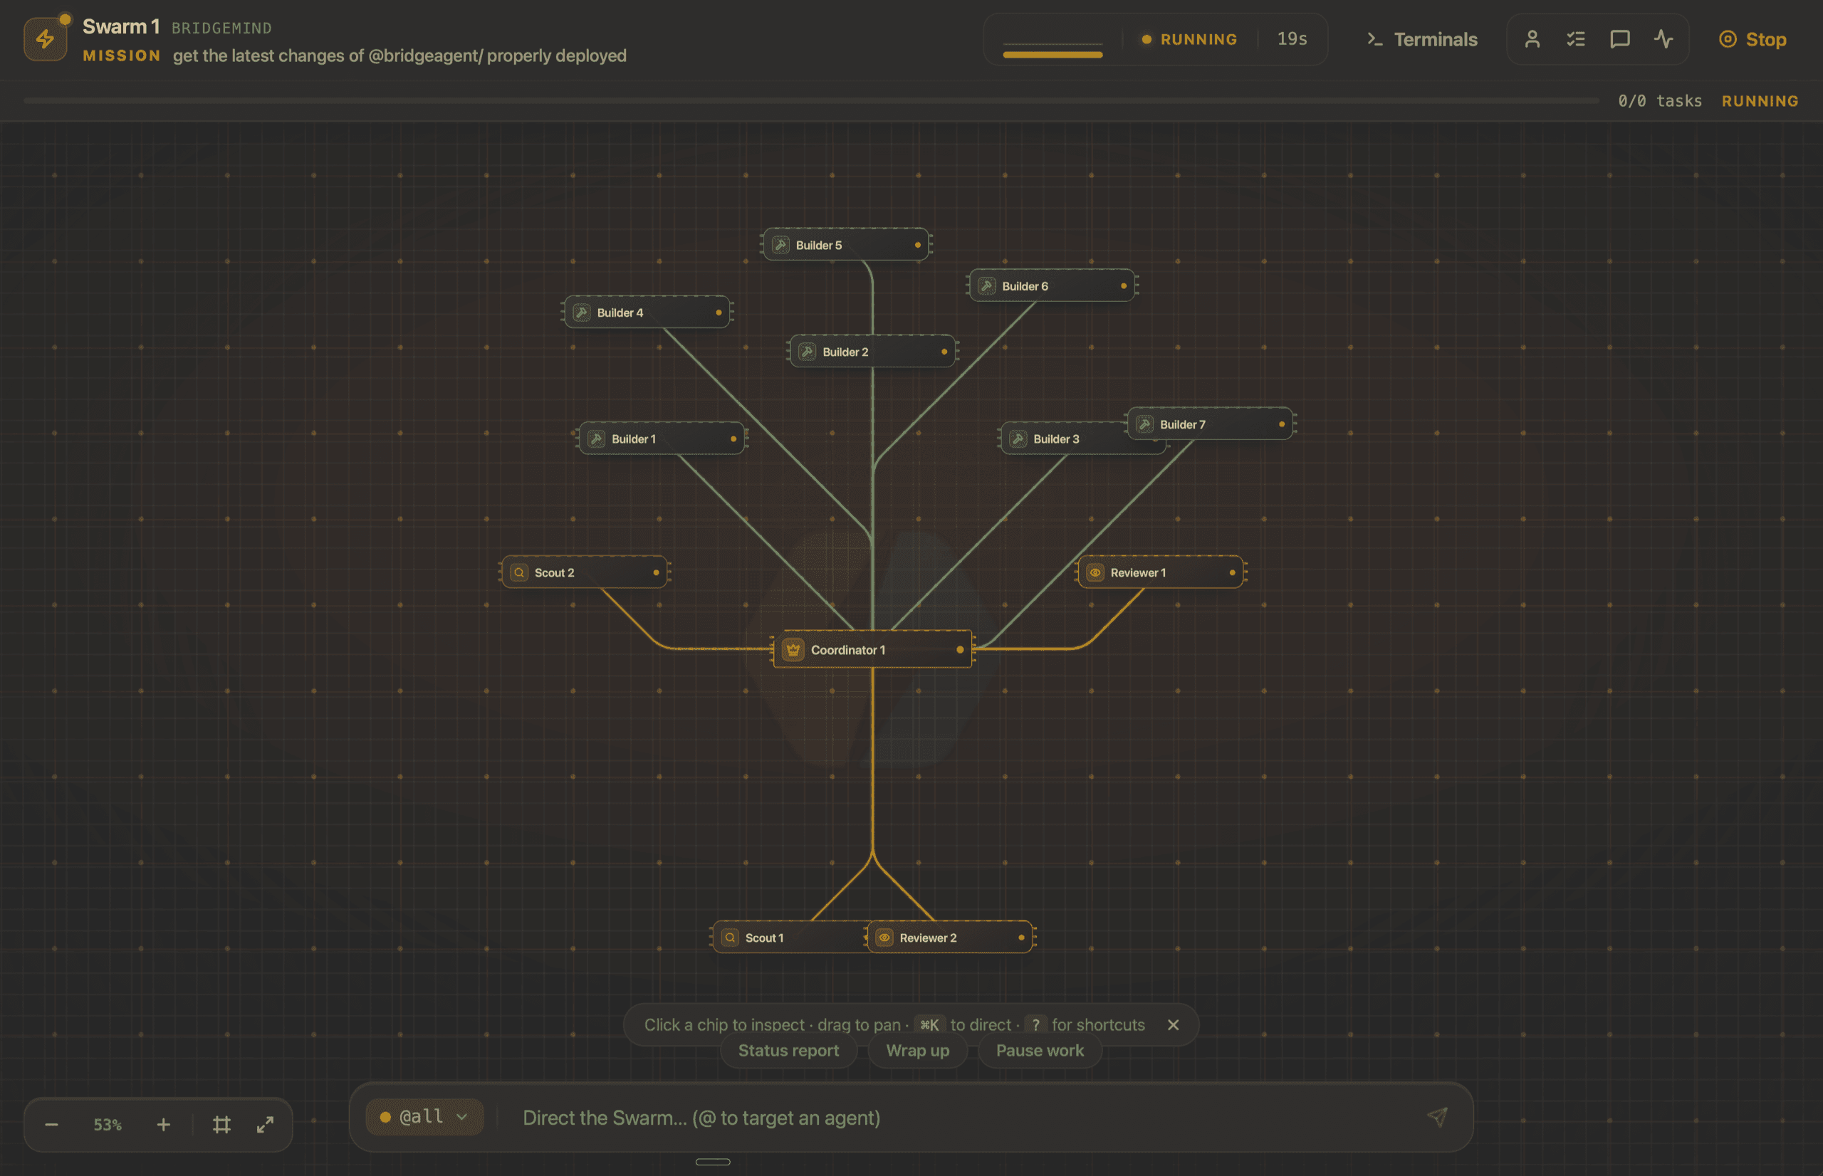This screenshot has width=1823, height=1176.
Task: Click the bottom panel drag handle
Action: tap(713, 1162)
